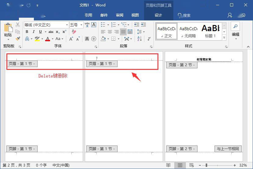This screenshot has height=169, width=253.
Task: Switch to the 引用 tab
Action: click(x=88, y=15)
